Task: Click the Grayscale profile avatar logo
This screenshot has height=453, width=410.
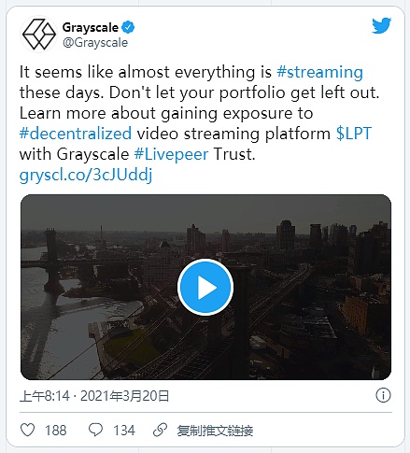Action: click(39, 35)
